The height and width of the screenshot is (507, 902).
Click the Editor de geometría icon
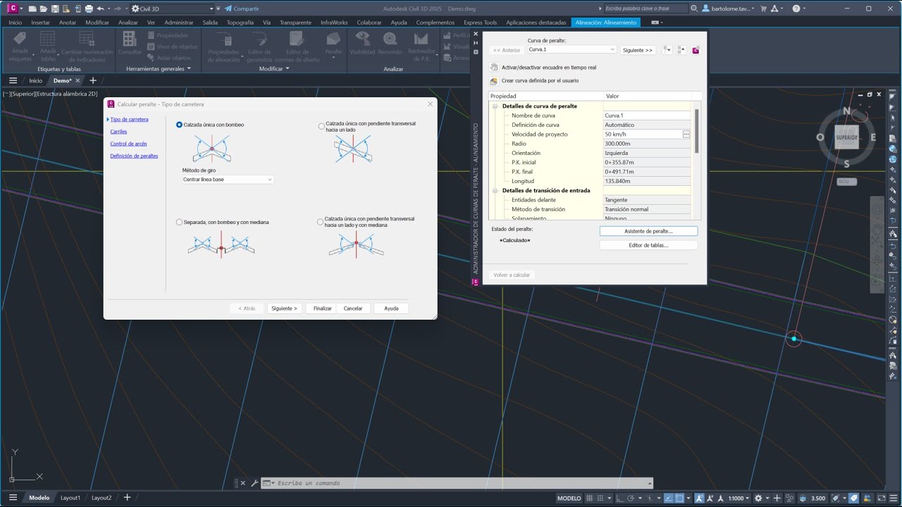click(259, 46)
